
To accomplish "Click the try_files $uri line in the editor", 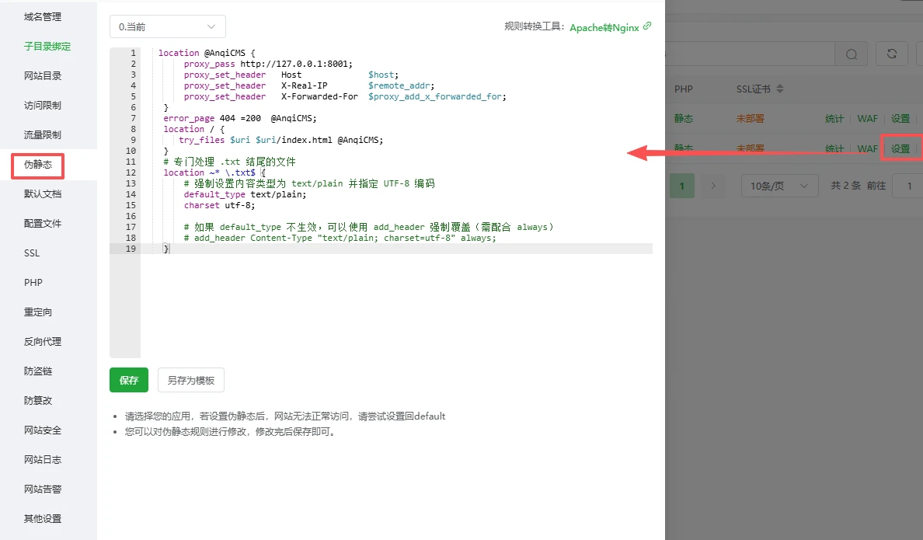I will (x=280, y=140).
